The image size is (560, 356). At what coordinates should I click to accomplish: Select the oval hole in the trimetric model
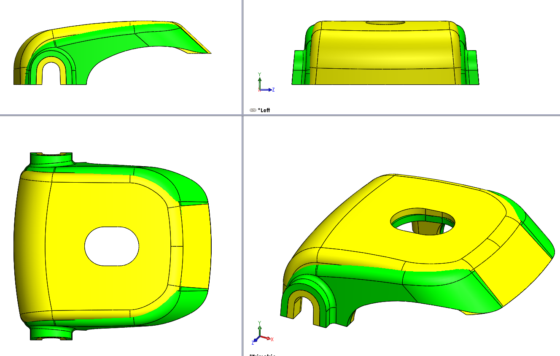(423, 222)
